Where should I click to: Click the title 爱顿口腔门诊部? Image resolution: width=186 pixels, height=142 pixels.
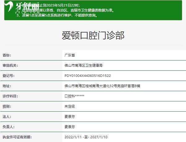click(x=93, y=35)
